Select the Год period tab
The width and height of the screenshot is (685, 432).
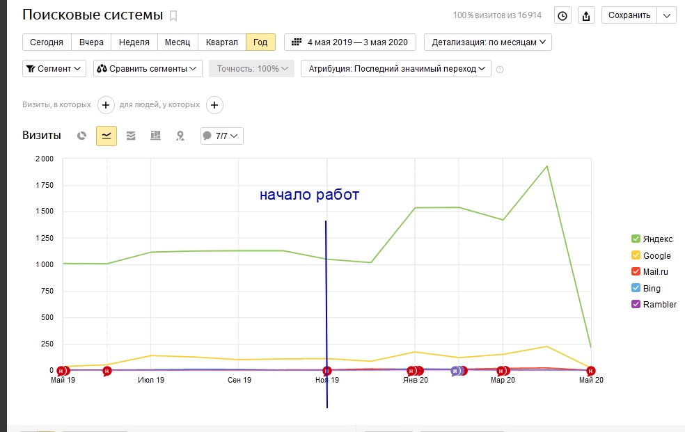click(x=260, y=42)
